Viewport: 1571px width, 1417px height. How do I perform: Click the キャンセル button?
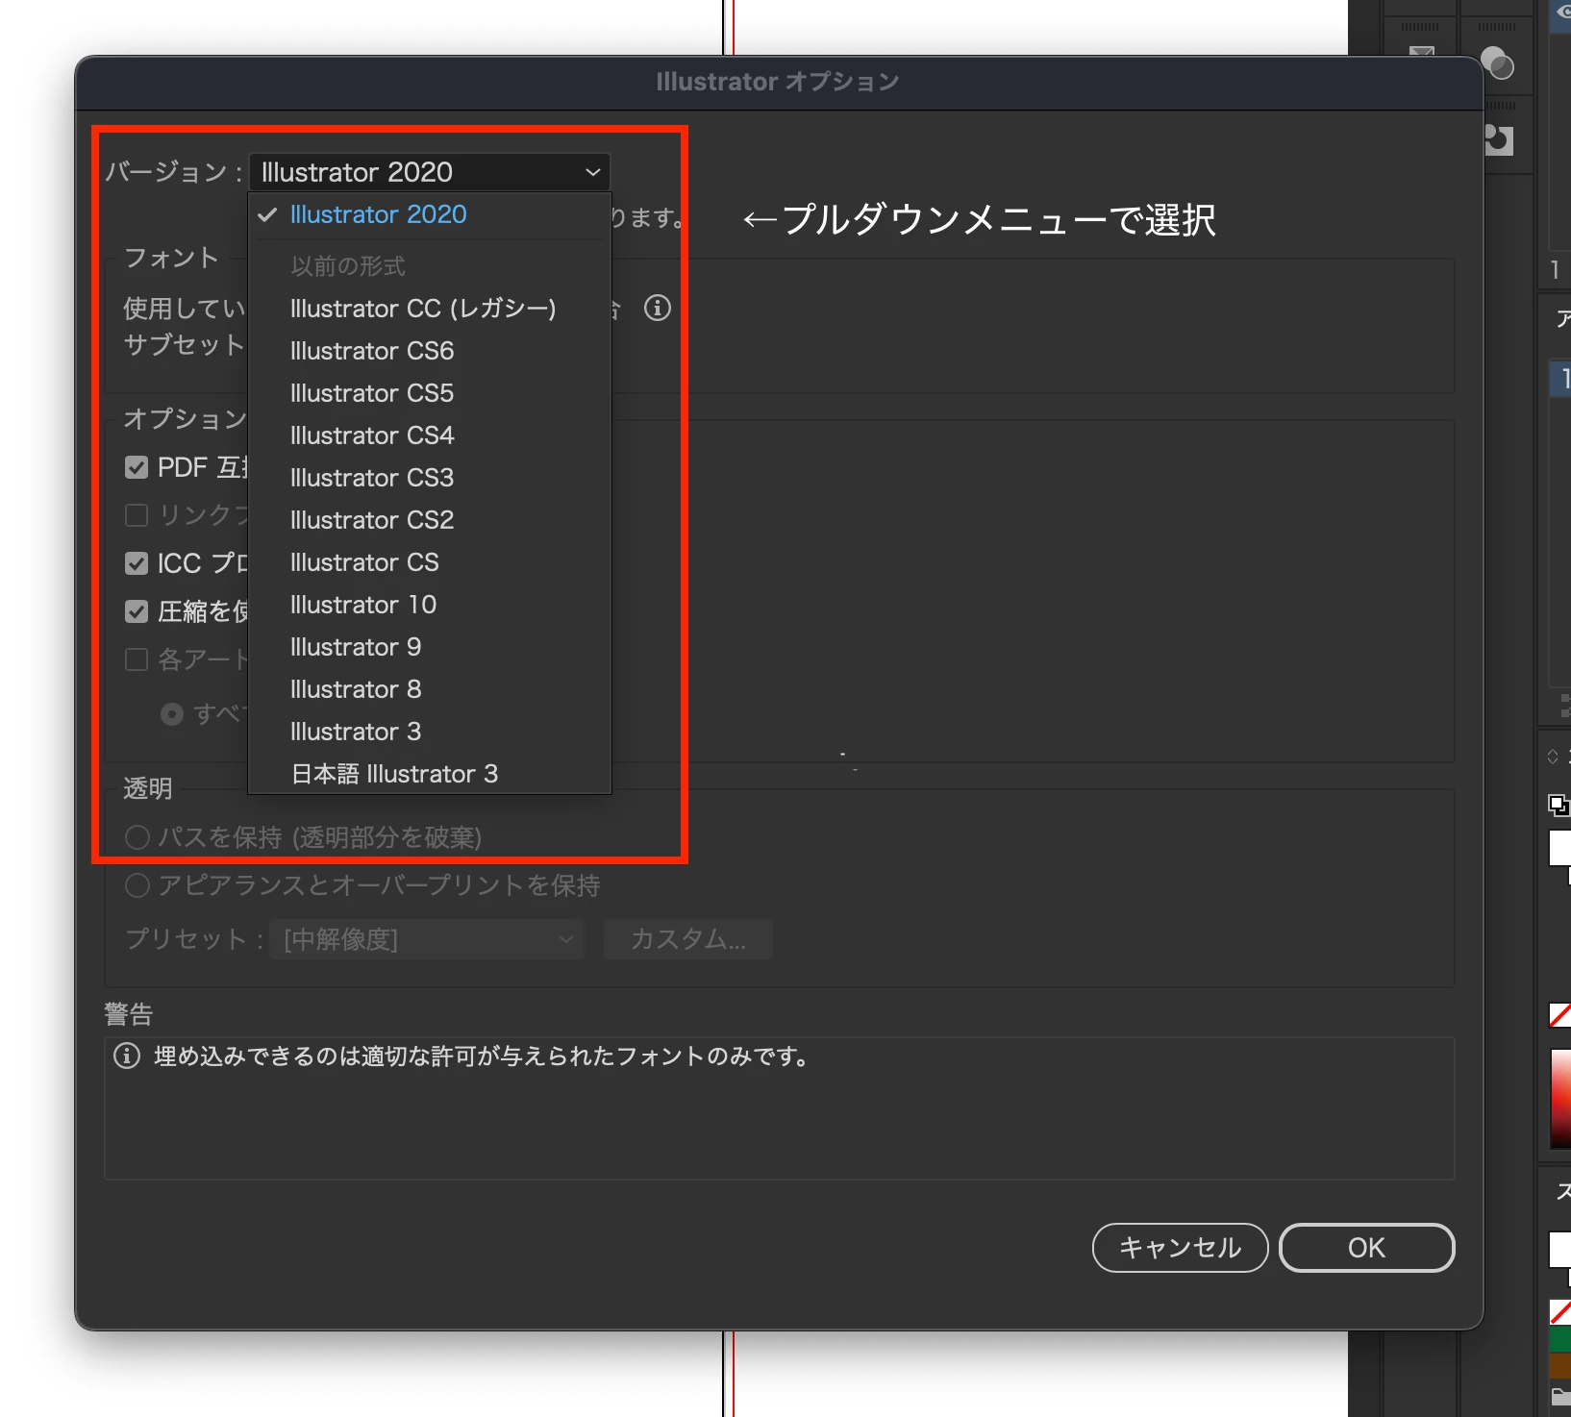[1181, 1248]
